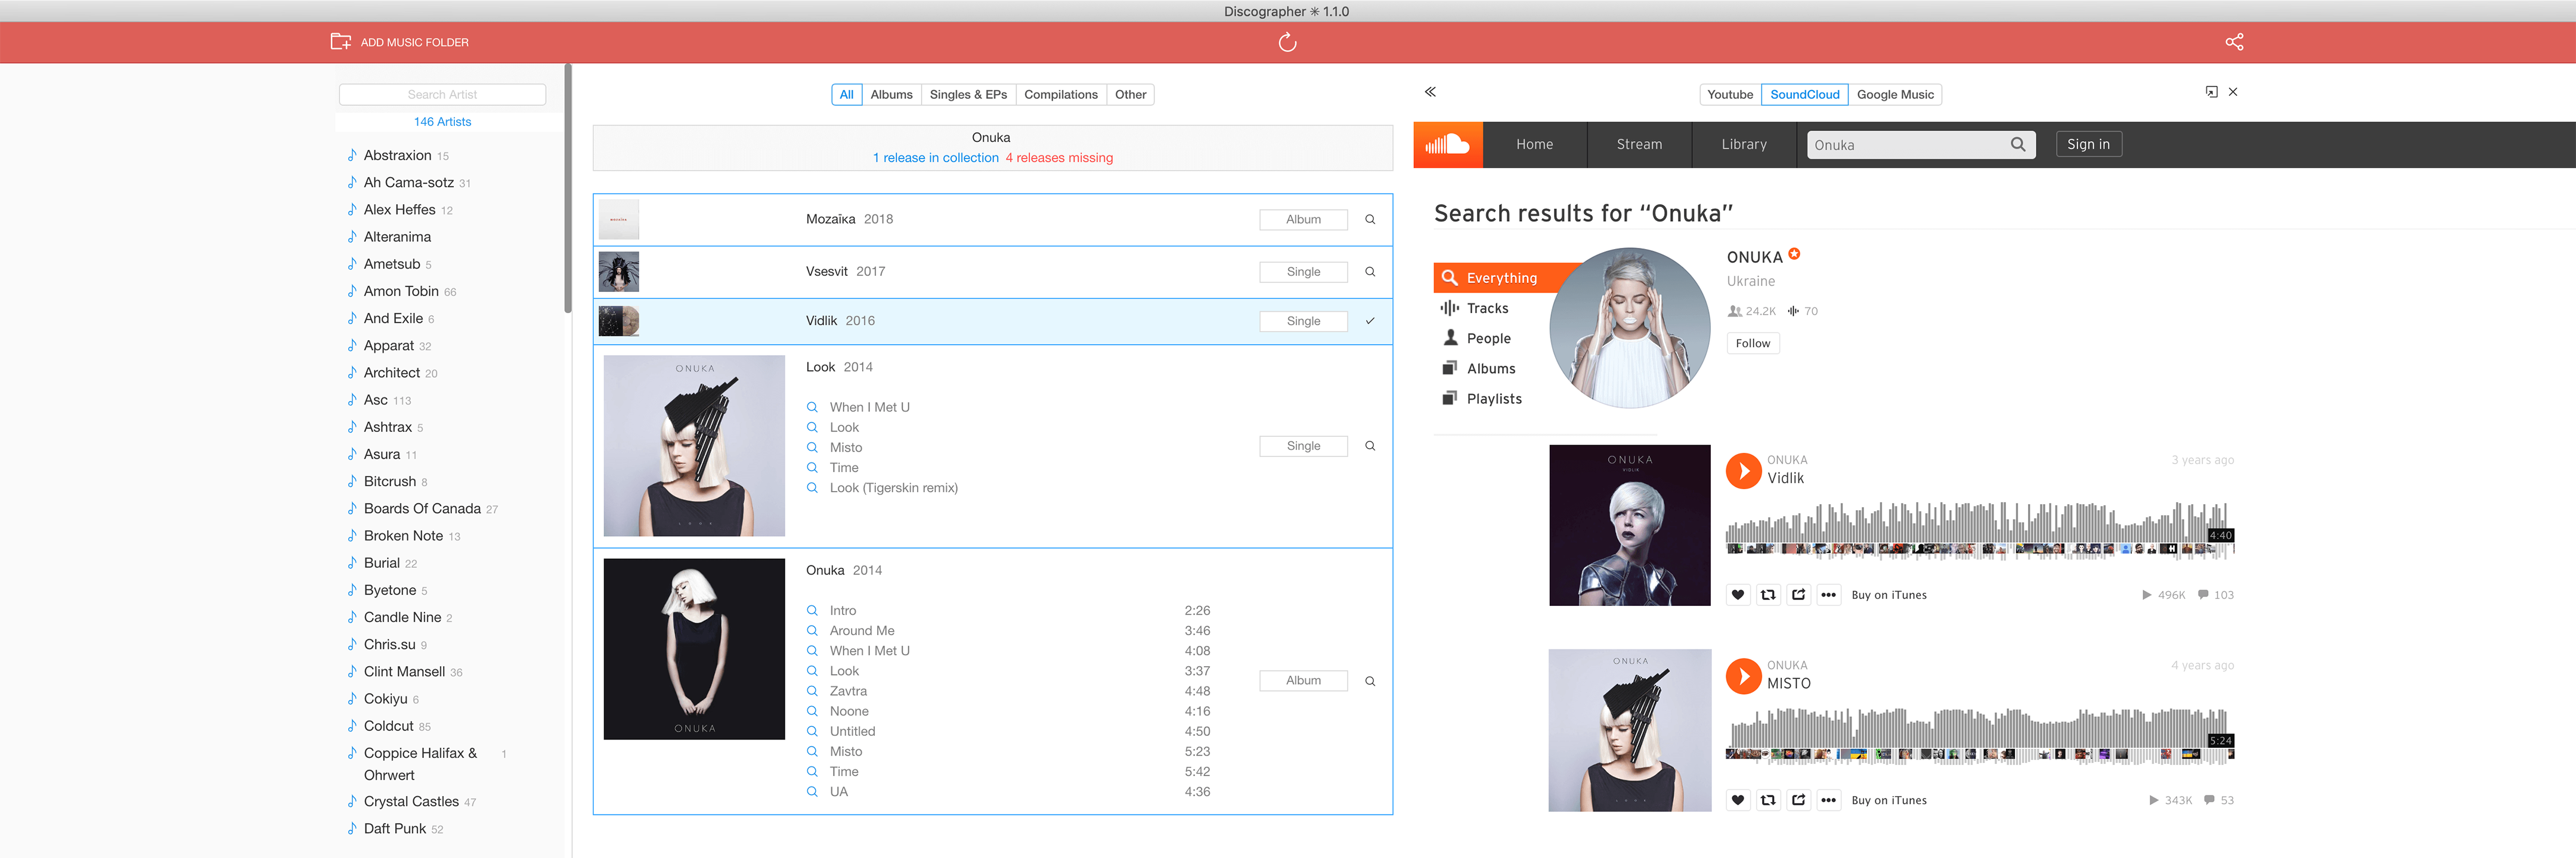
Task: Open Vidlik cover artwork on SoundCloud
Action: click(x=1629, y=526)
